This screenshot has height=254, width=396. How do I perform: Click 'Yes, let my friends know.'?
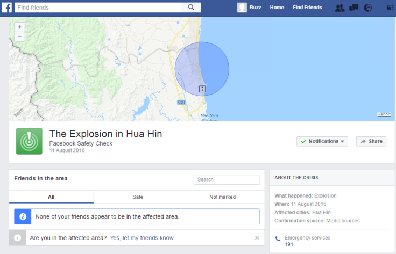(x=143, y=238)
